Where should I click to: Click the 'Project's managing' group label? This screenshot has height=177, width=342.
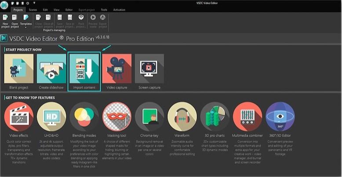coord(54,30)
